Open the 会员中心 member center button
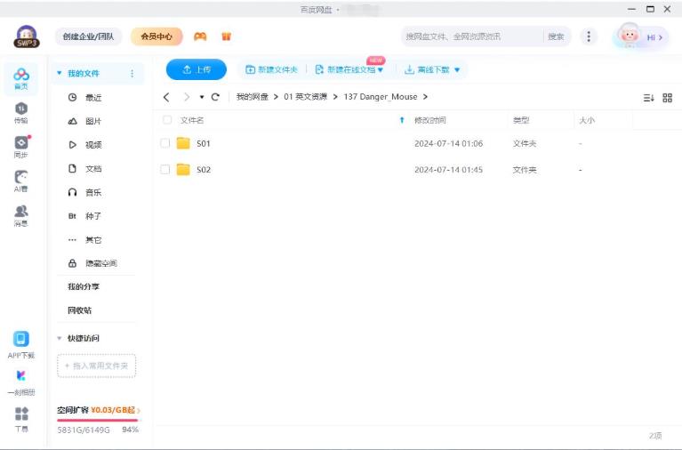 click(x=156, y=36)
